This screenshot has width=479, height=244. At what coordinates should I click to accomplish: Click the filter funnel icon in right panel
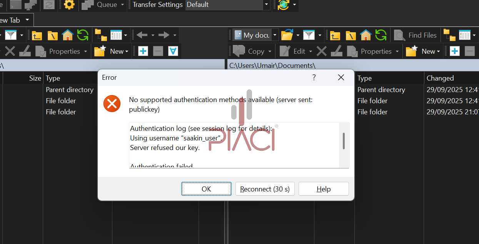coord(309,35)
